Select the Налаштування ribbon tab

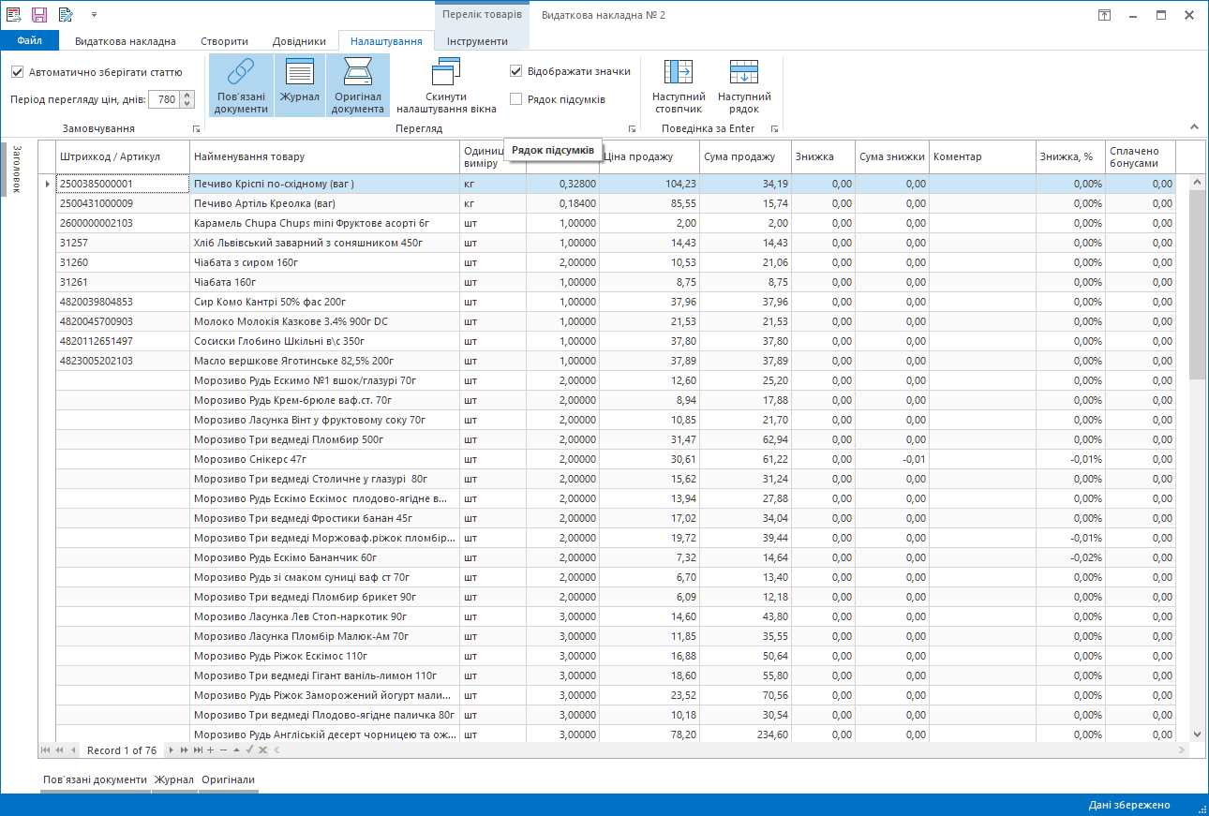tap(386, 41)
